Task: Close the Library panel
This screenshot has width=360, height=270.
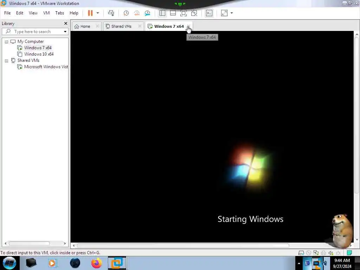Action: click(66, 24)
